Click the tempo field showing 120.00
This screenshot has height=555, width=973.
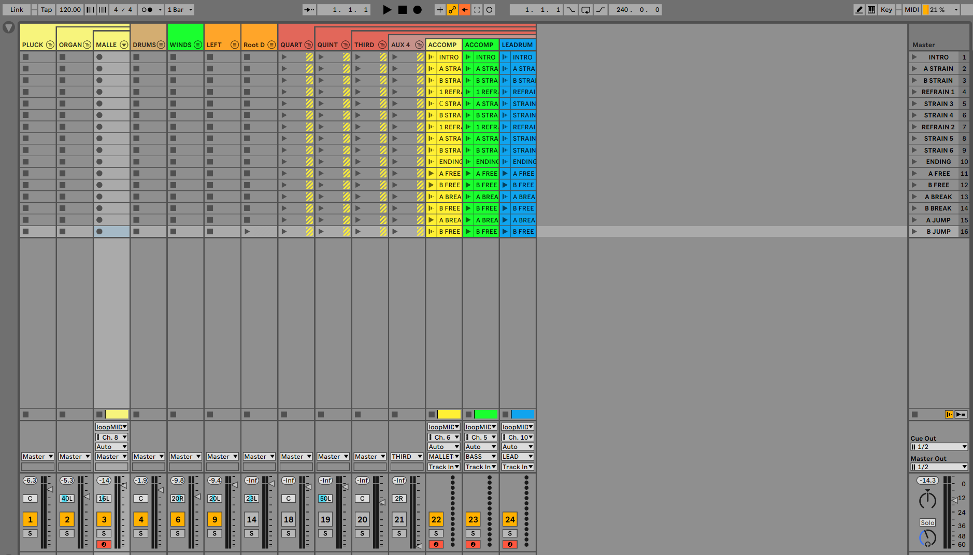pos(70,10)
